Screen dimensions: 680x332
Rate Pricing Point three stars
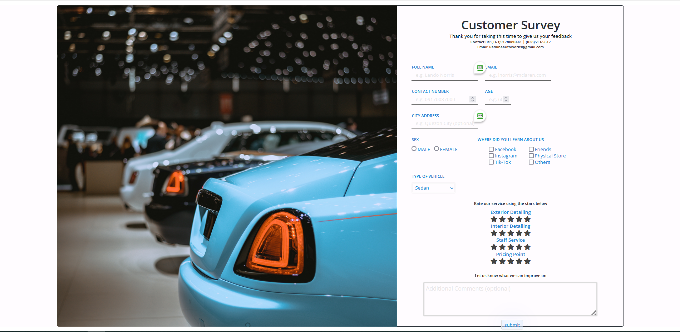coord(511,261)
